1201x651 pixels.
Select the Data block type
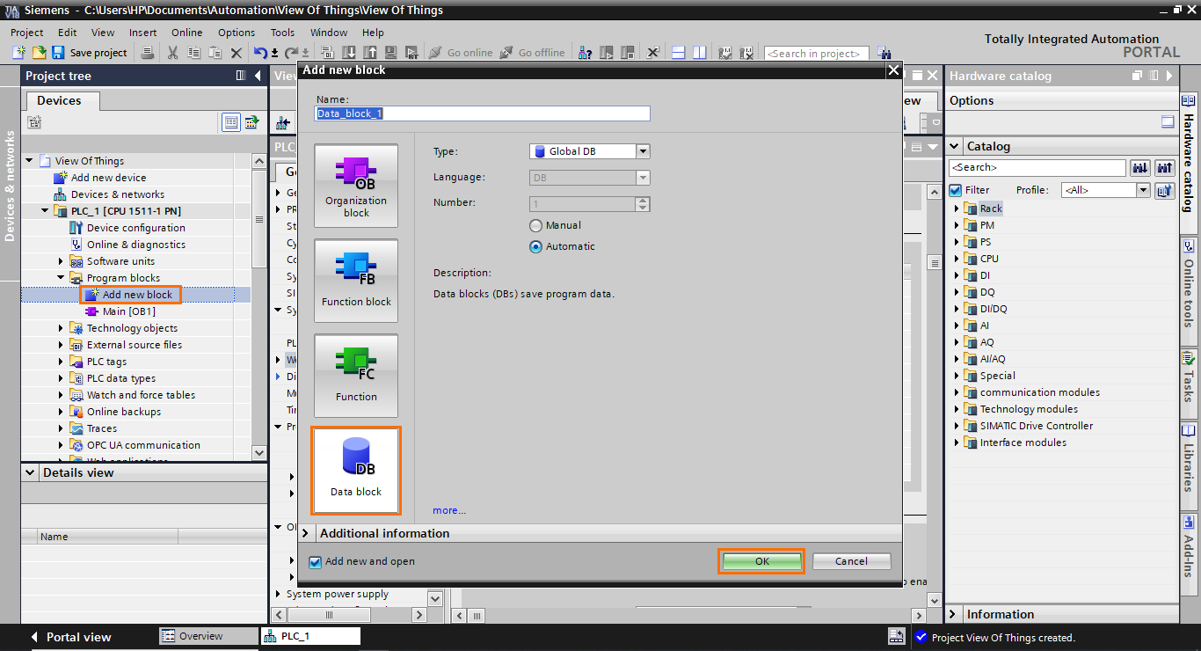(356, 471)
